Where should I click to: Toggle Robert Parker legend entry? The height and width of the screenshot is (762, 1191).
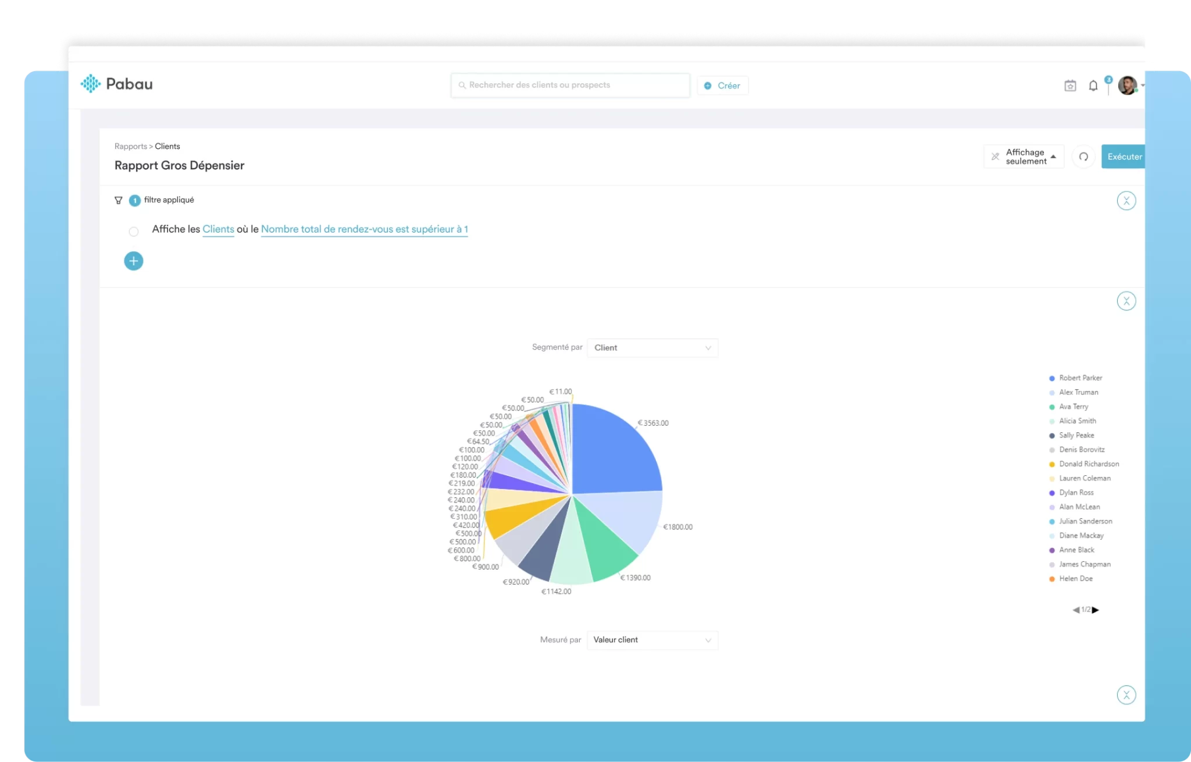(x=1080, y=378)
